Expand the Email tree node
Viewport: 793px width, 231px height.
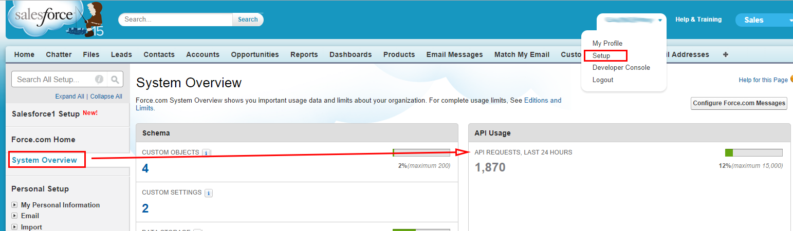coord(14,216)
